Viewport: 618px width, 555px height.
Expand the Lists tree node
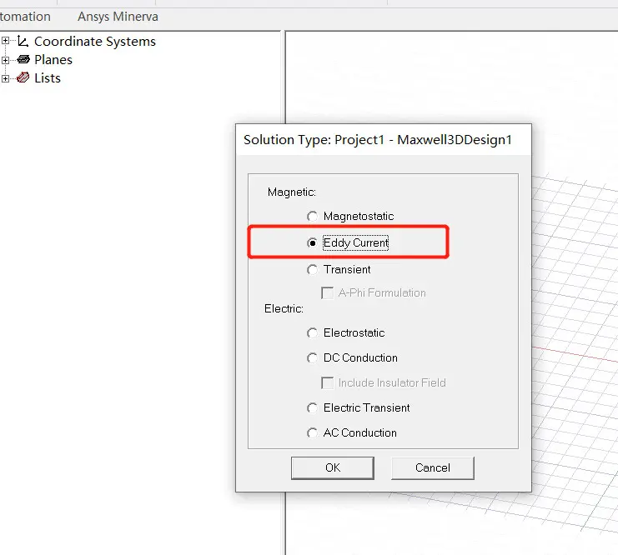[x=6, y=78]
